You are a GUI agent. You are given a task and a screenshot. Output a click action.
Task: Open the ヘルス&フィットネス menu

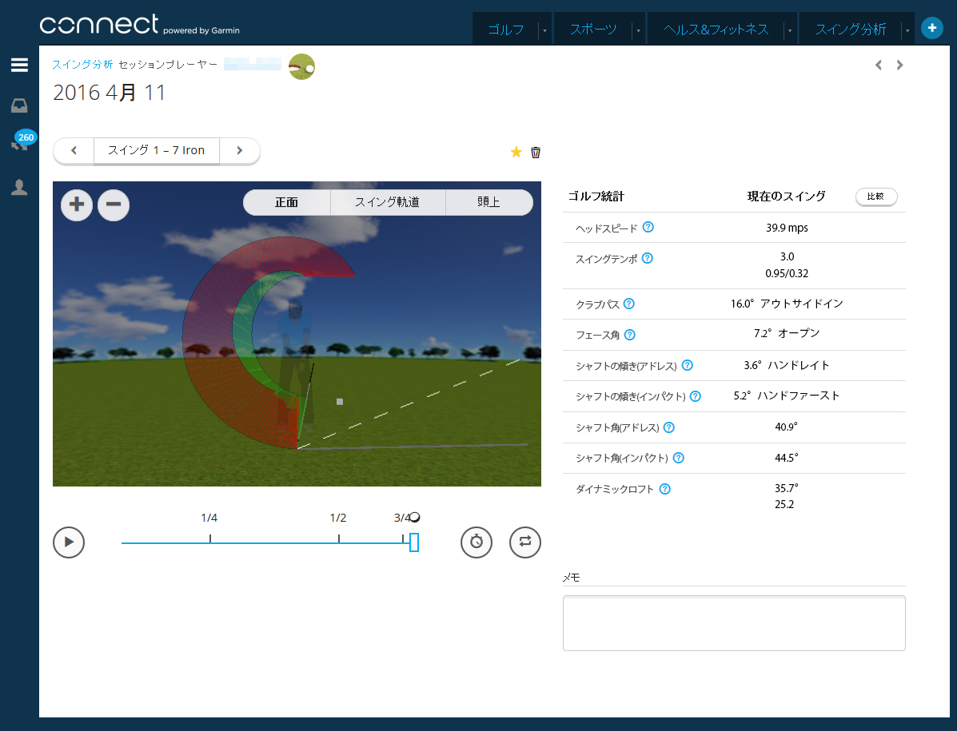coord(716,30)
